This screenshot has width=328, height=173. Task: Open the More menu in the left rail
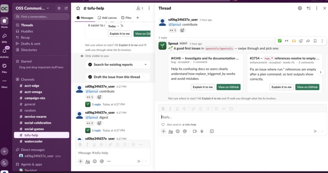pyautogui.click(x=4, y=81)
